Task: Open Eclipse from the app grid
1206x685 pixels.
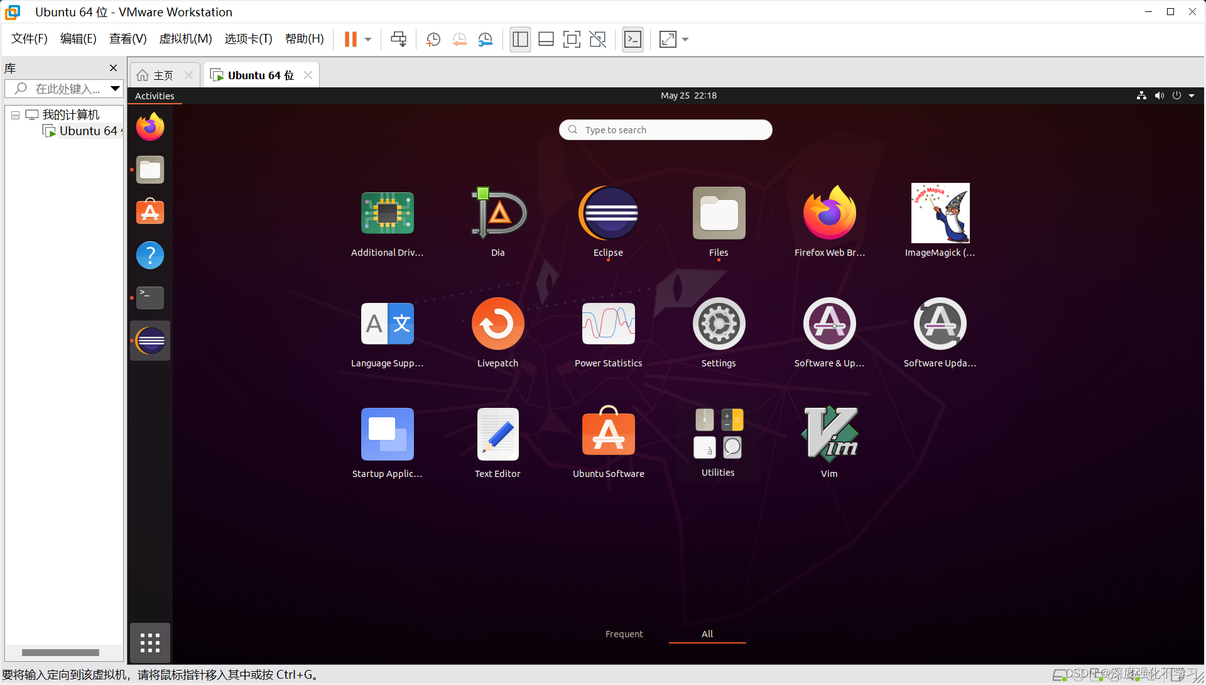Action: pyautogui.click(x=608, y=221)
